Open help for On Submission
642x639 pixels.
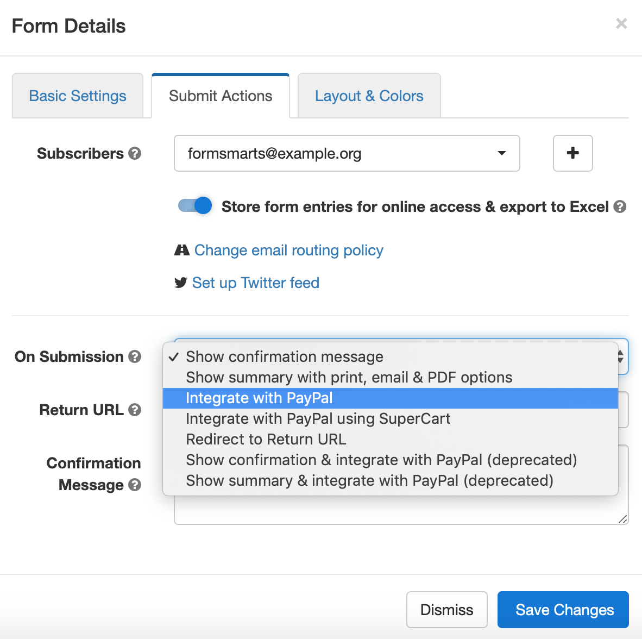pos(135,357)
